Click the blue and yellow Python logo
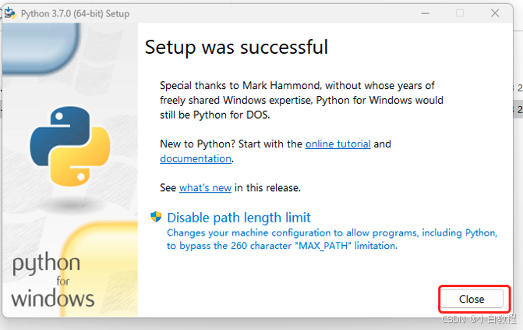The height and width of the screenshot is (330, 523). 70,147
